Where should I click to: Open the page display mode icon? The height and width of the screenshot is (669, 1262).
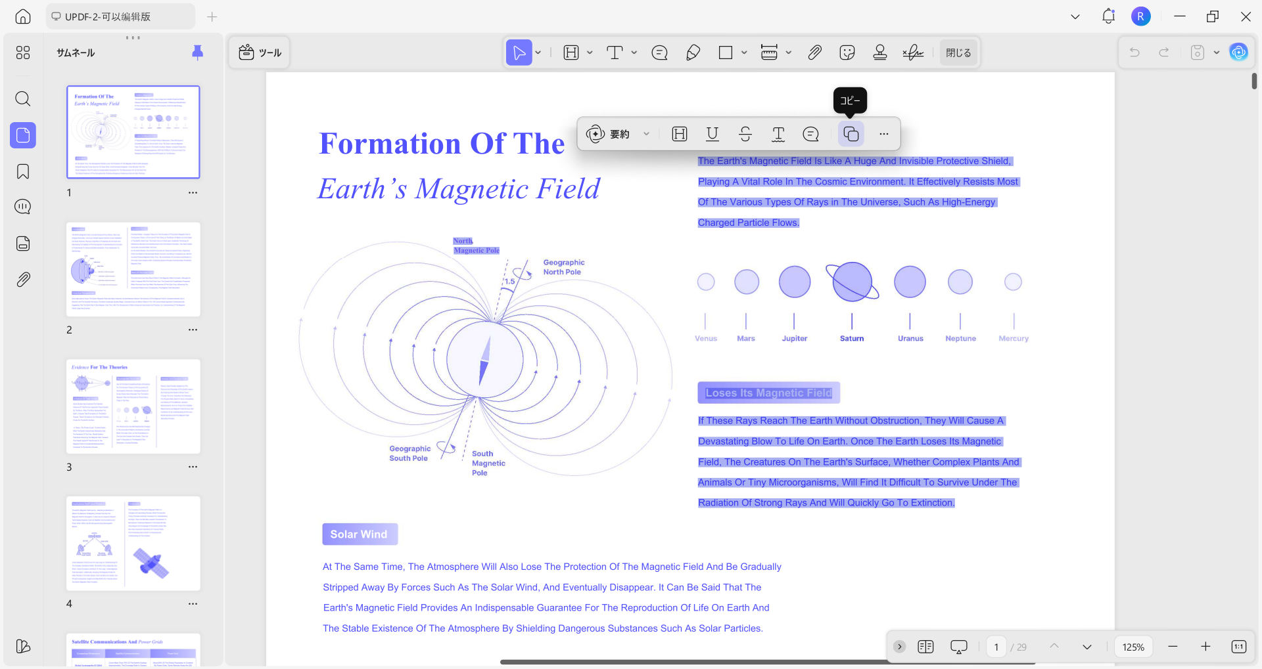coord(925,647)
